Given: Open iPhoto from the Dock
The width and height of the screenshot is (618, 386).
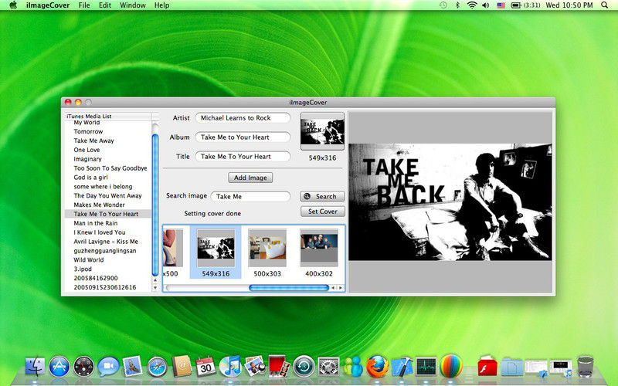Looking at the screenshot, I should (x=255, y=366).
